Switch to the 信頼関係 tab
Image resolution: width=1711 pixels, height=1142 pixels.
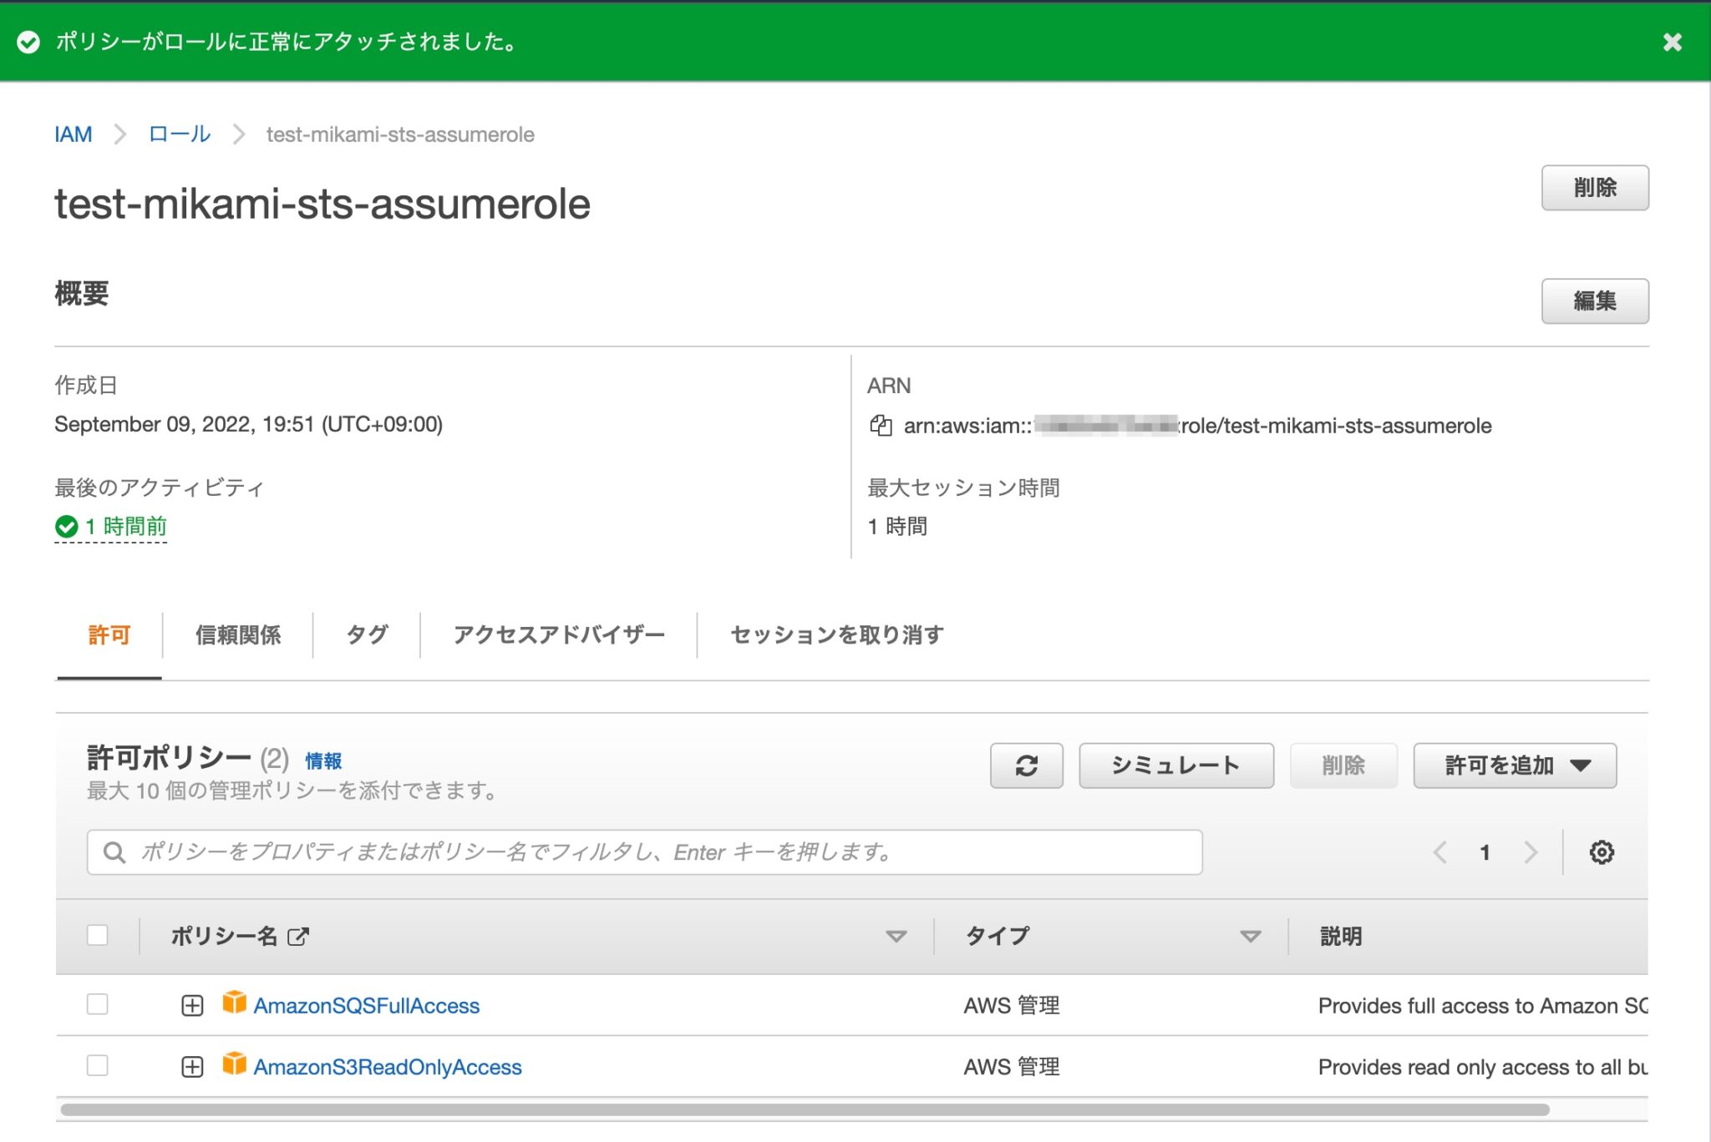coord(237,634)
